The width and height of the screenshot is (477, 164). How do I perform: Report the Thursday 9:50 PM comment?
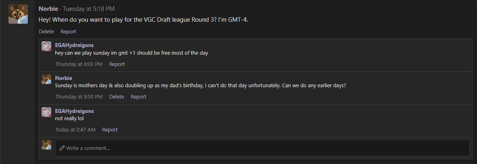point(138,96)
